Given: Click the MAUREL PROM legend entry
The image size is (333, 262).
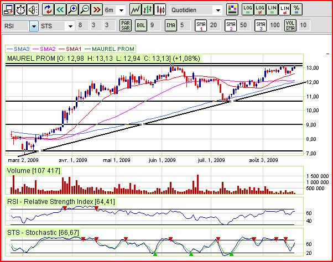Looking at the screenshot, I should tap(110, 49).
